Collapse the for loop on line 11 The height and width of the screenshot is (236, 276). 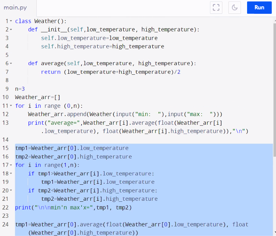[10, 106]
